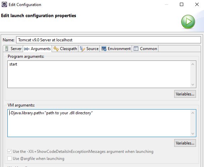Click the up arrow in VM arguments scrollbar

(193, 113)
